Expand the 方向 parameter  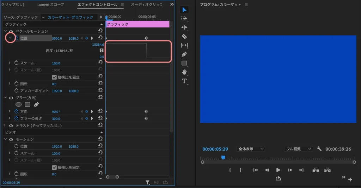pos(10,111)
